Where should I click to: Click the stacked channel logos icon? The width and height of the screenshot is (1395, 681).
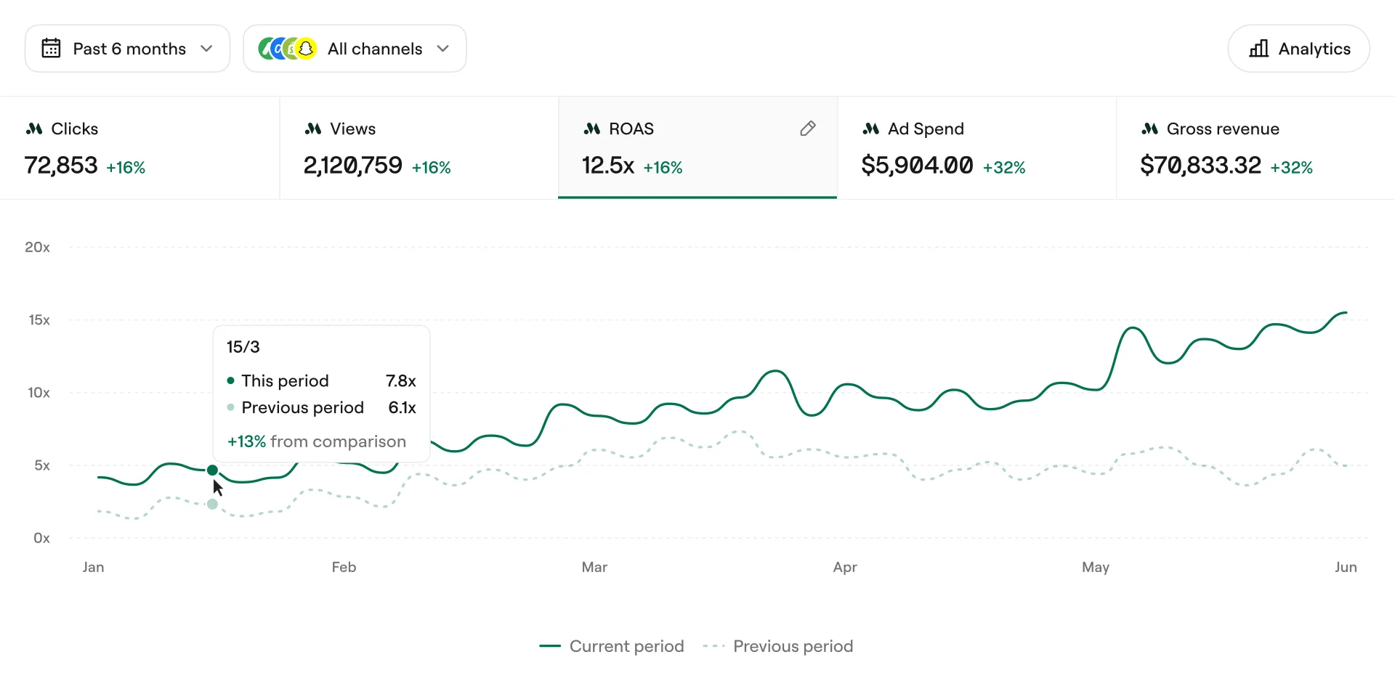288,49
